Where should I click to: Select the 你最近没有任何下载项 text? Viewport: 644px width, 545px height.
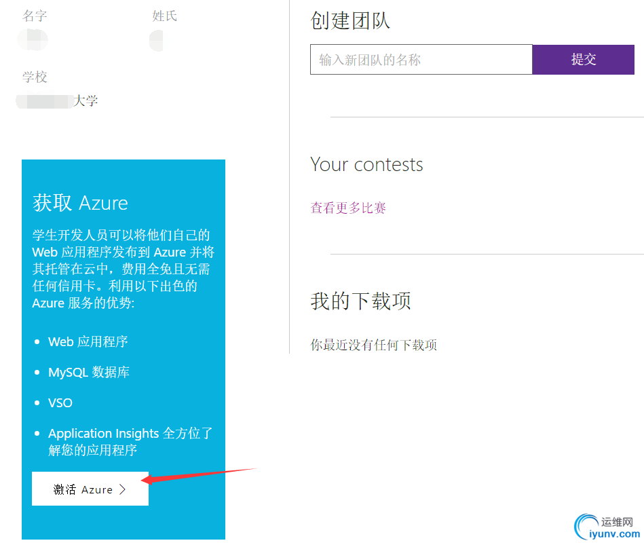coord(374,345)
